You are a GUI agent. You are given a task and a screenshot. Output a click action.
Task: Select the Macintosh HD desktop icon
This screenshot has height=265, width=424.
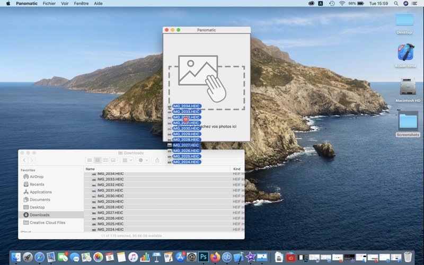click(x=408, y=90)
